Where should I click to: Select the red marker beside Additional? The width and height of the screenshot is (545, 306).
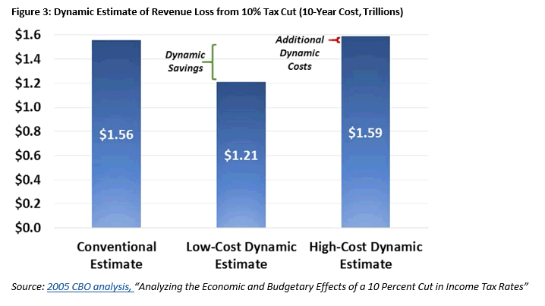coord(333,40)
